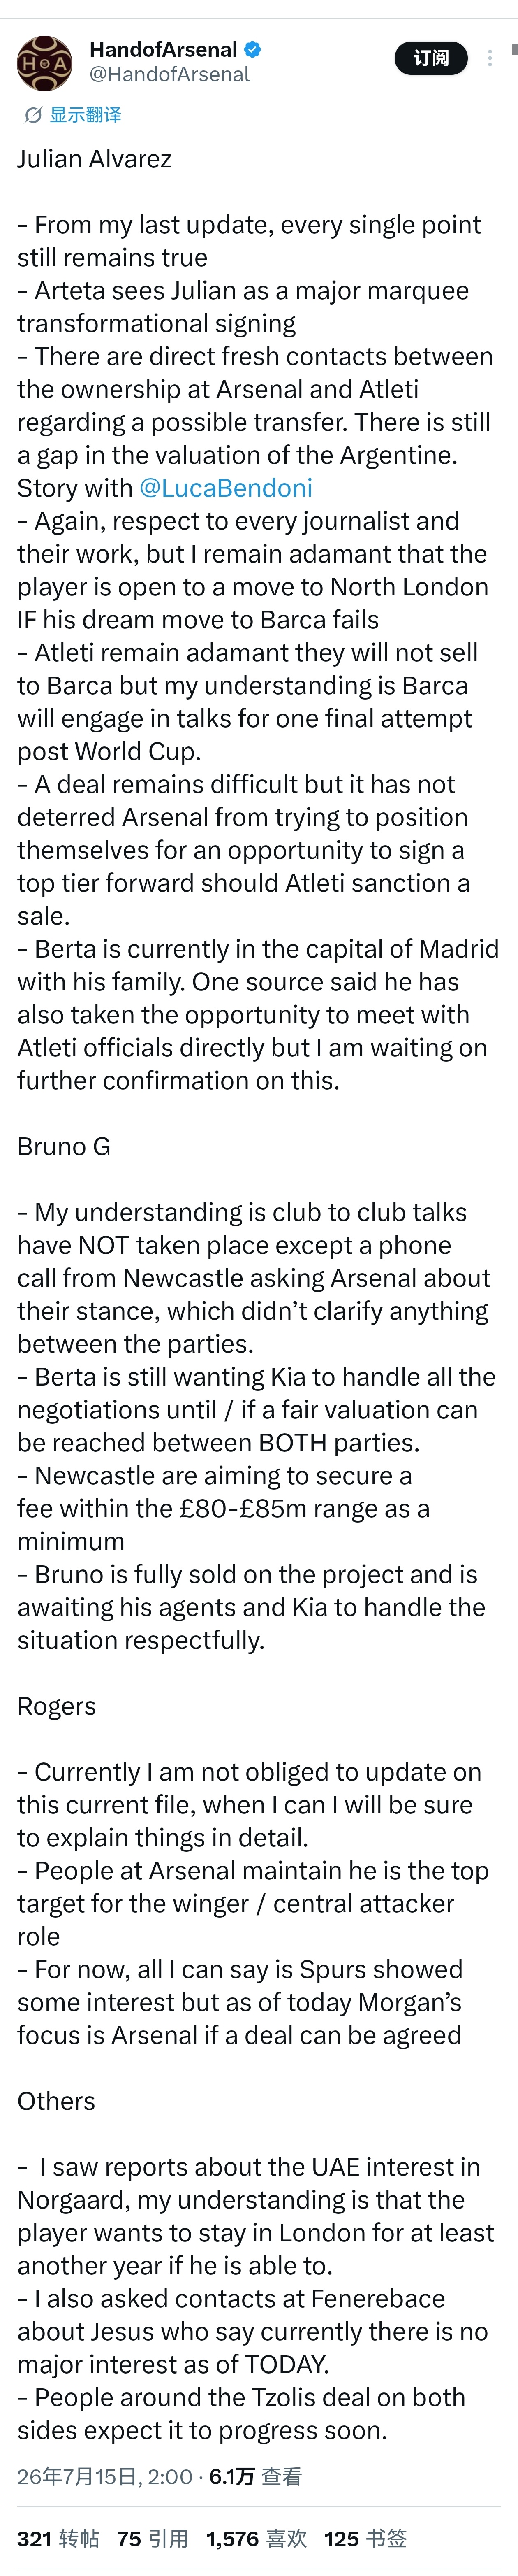Click the Julian Alvarez heading text
Screen dimensions: 518x2576
(x=95, y=159)
